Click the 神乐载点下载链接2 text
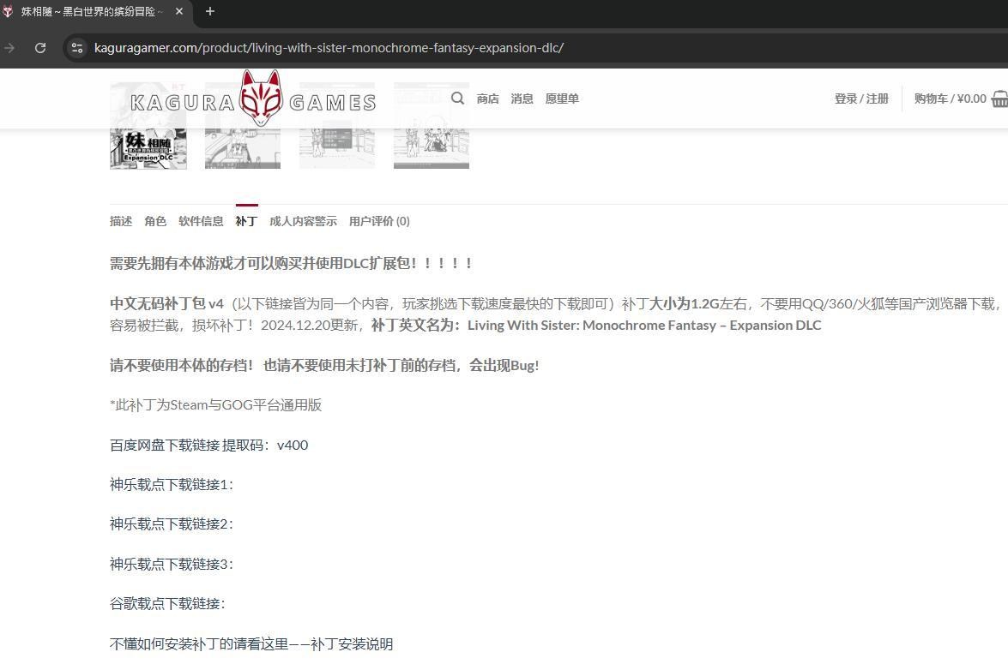Viewport: 1008px width, 670px height. pos(172,525)
